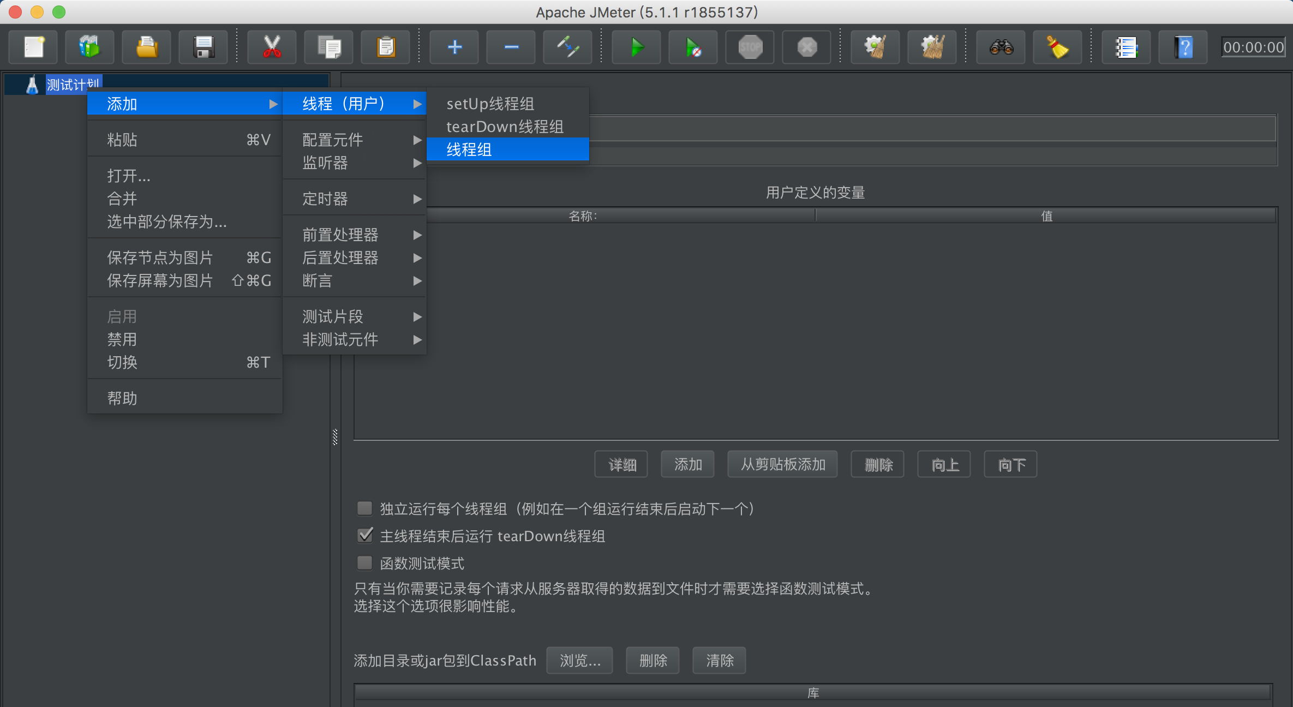Click the 库 column header
1293x707 pixels.
pos(813,693)
